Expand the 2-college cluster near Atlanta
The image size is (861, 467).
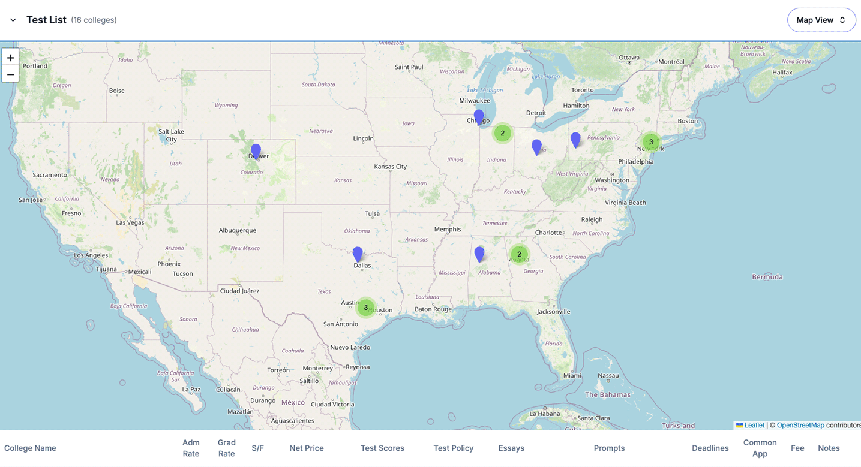[x=520, y=254]
